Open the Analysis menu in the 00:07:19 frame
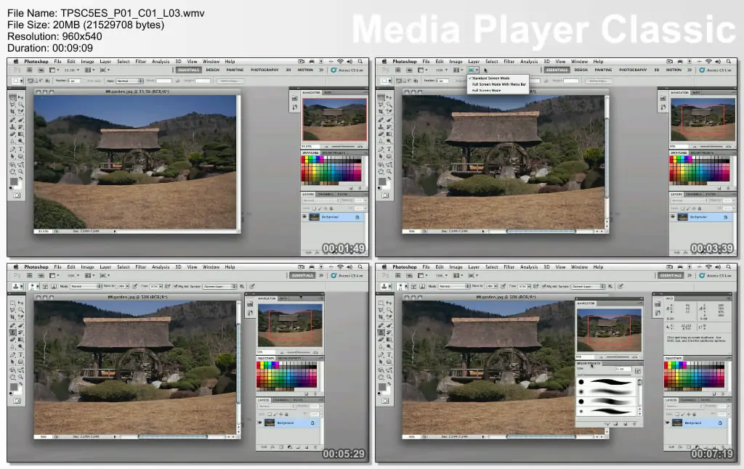Screen dimensions: 744x469 coord(529,267)
